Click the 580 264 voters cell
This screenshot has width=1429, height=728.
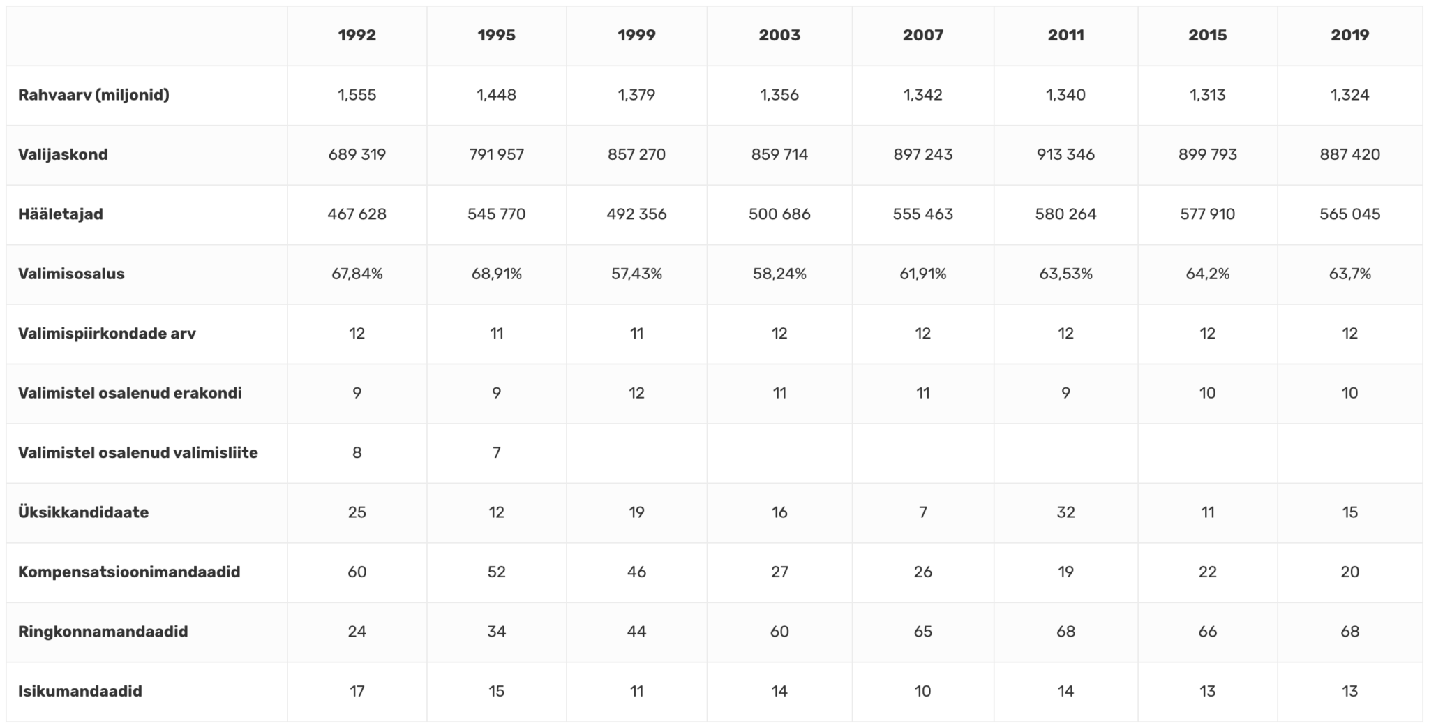pyautogui.click(x=1065, y=214)
